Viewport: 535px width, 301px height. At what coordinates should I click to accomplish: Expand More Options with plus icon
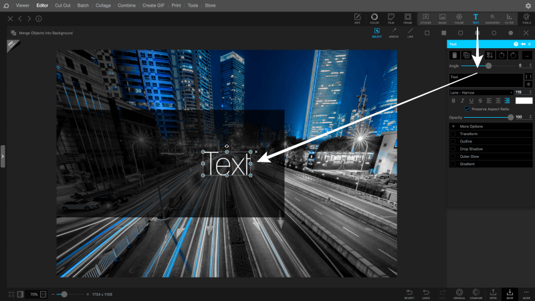pyautogui.click(x=453, y=126)
